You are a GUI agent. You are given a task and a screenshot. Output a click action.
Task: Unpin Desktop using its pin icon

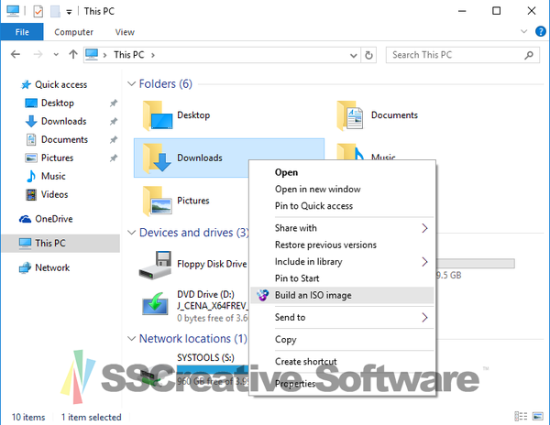click(x=114, y=103)
